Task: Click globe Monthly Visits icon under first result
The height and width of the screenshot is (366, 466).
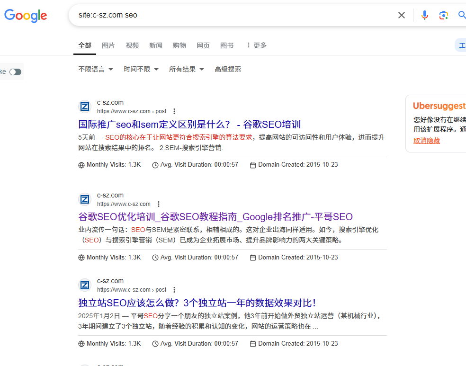Action: [81, 165]
